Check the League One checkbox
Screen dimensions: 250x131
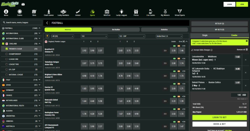point(7,59)
